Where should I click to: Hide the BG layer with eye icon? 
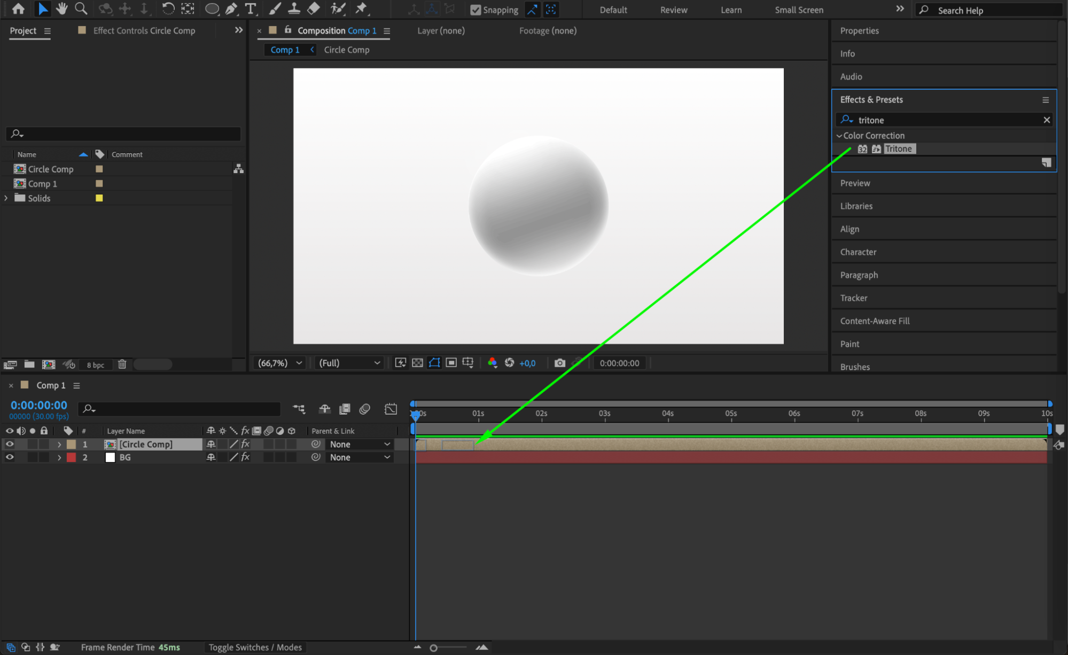pyautogui.click(x=10, y=457)
